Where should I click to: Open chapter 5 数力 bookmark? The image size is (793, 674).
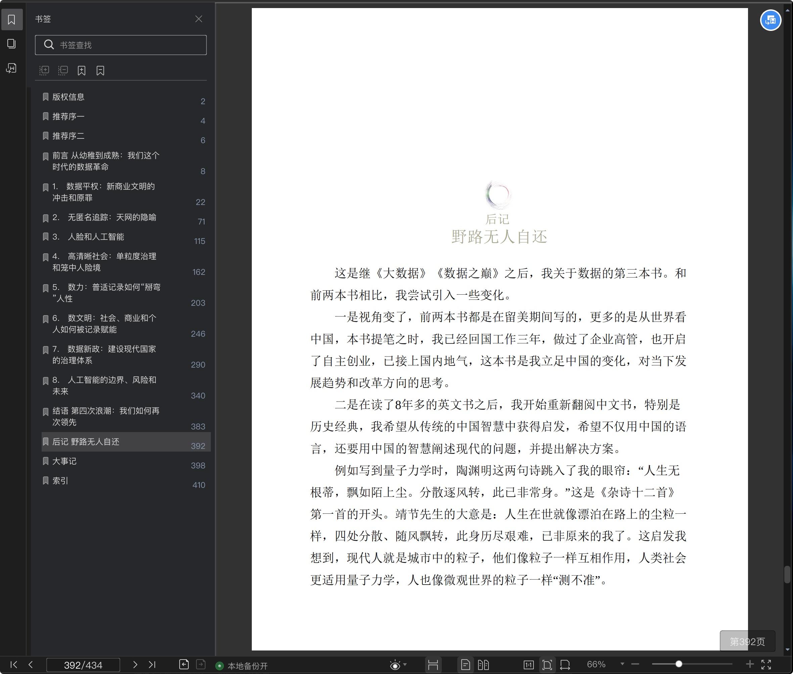pyautogui.click(x=126, y=293)
